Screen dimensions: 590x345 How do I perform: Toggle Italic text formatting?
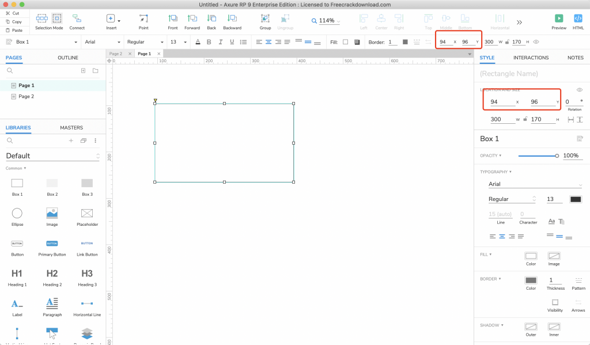point(221,42)
